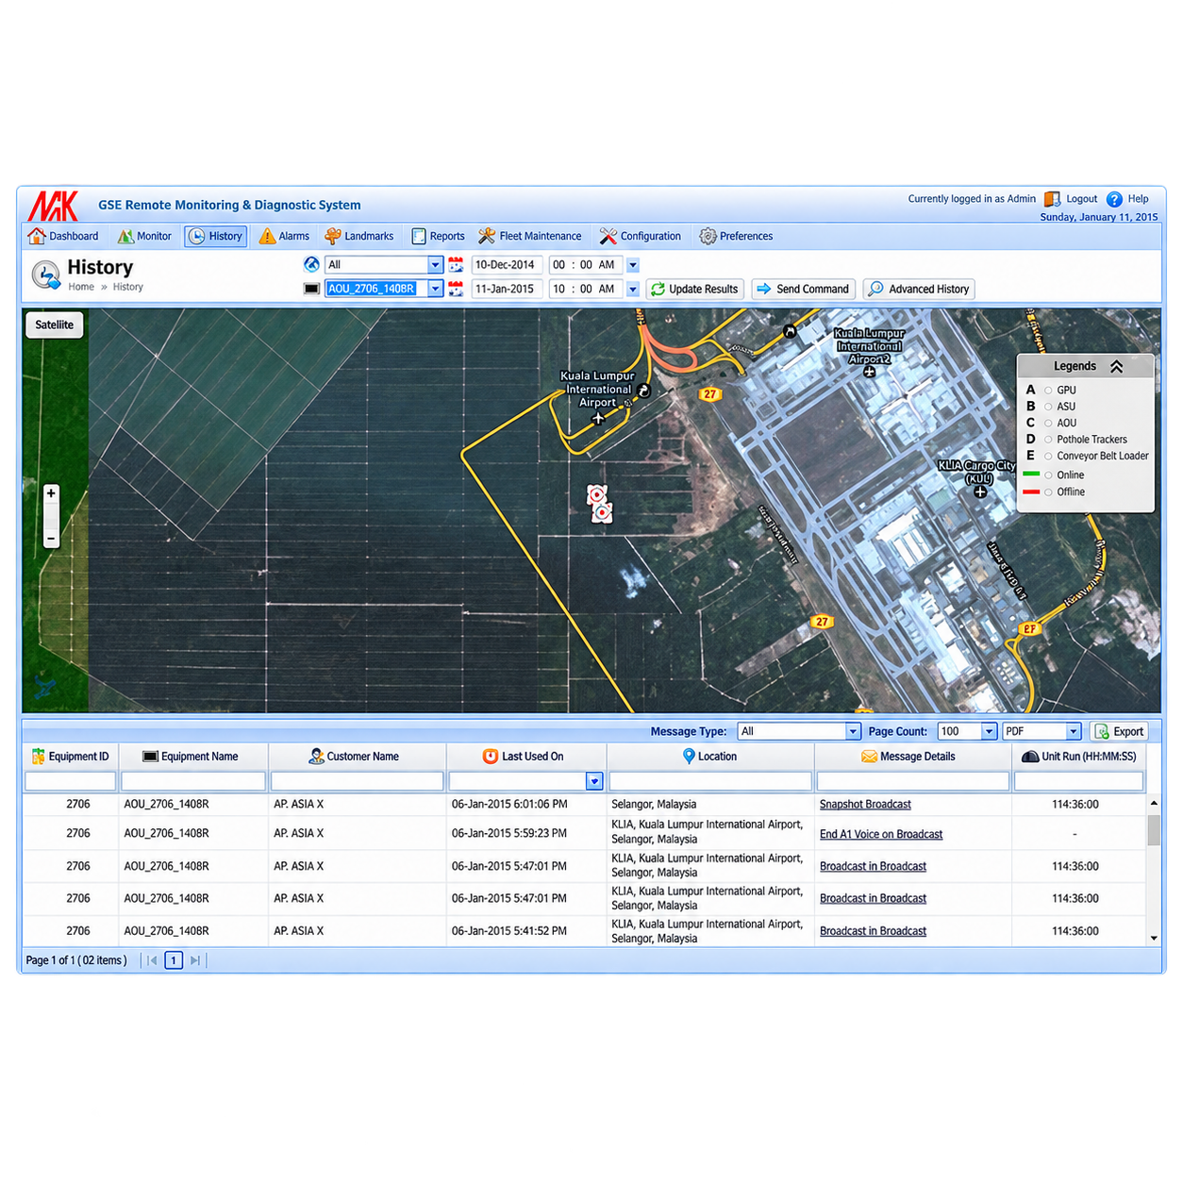The height and width of the screenshot is (1183, 1183).
Task: Go to Fleet Maintenance
Action: tap(529, 236)
